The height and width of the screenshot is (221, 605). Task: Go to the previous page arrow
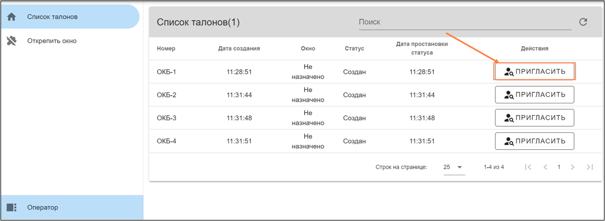click(x=545, y=167)
